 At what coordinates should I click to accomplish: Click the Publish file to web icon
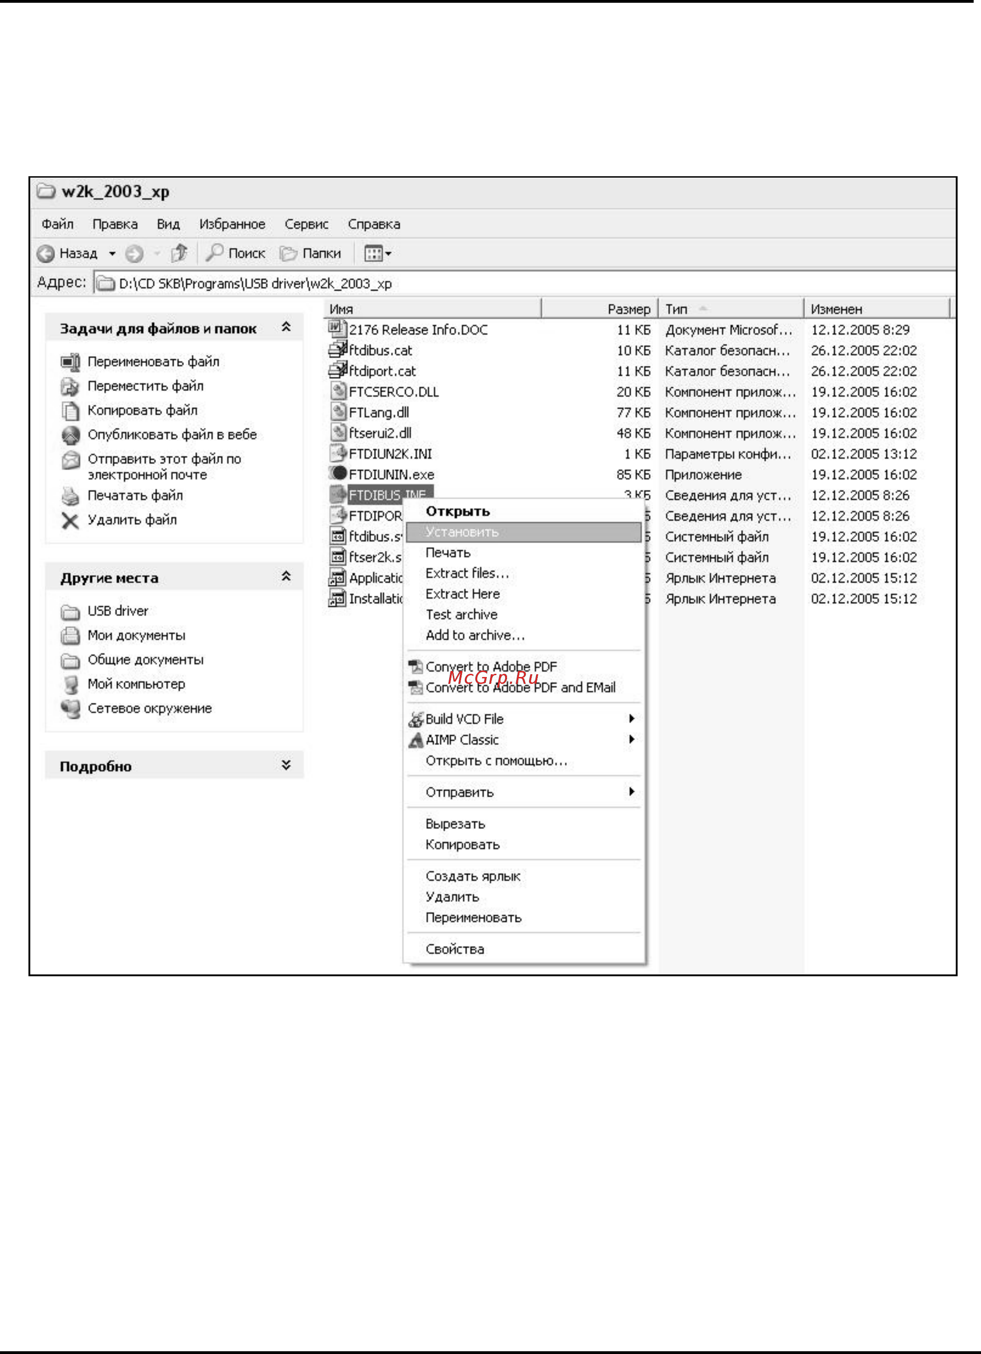(70, 435)
